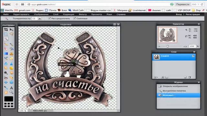Select the Bloat tool
This screenshot has height=116, width=207.
(6, 82)
